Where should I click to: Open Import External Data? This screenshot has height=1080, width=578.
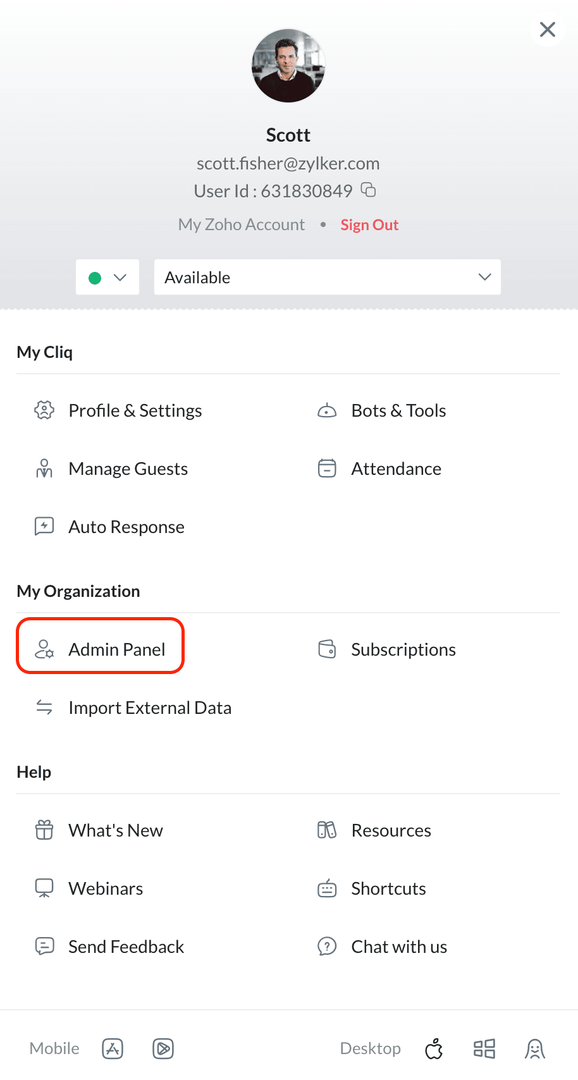(x=133, y=708)
